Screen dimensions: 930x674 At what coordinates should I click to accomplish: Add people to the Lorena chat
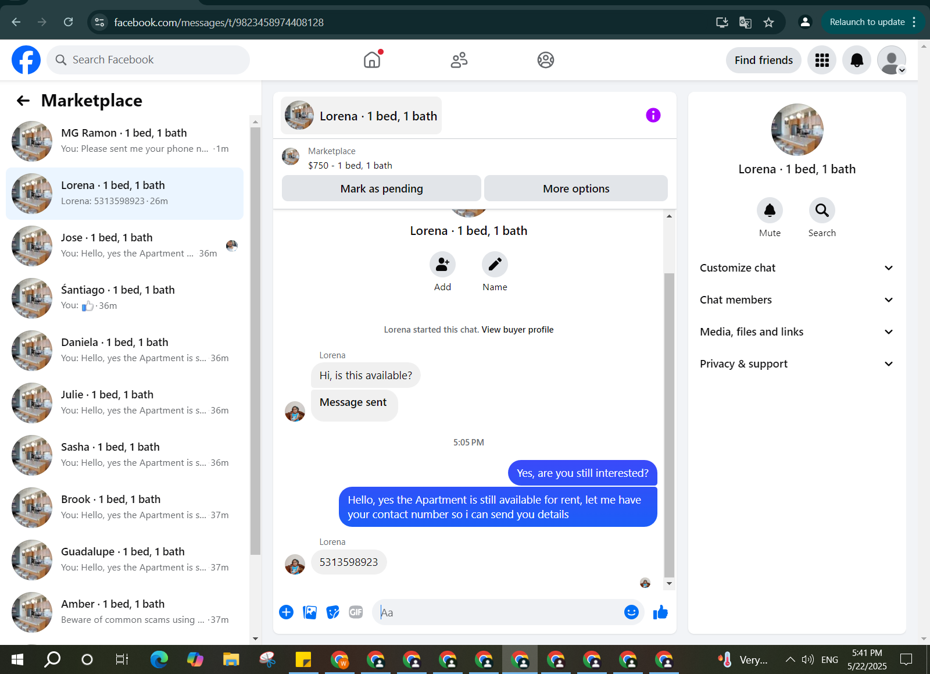click(442, 265)
